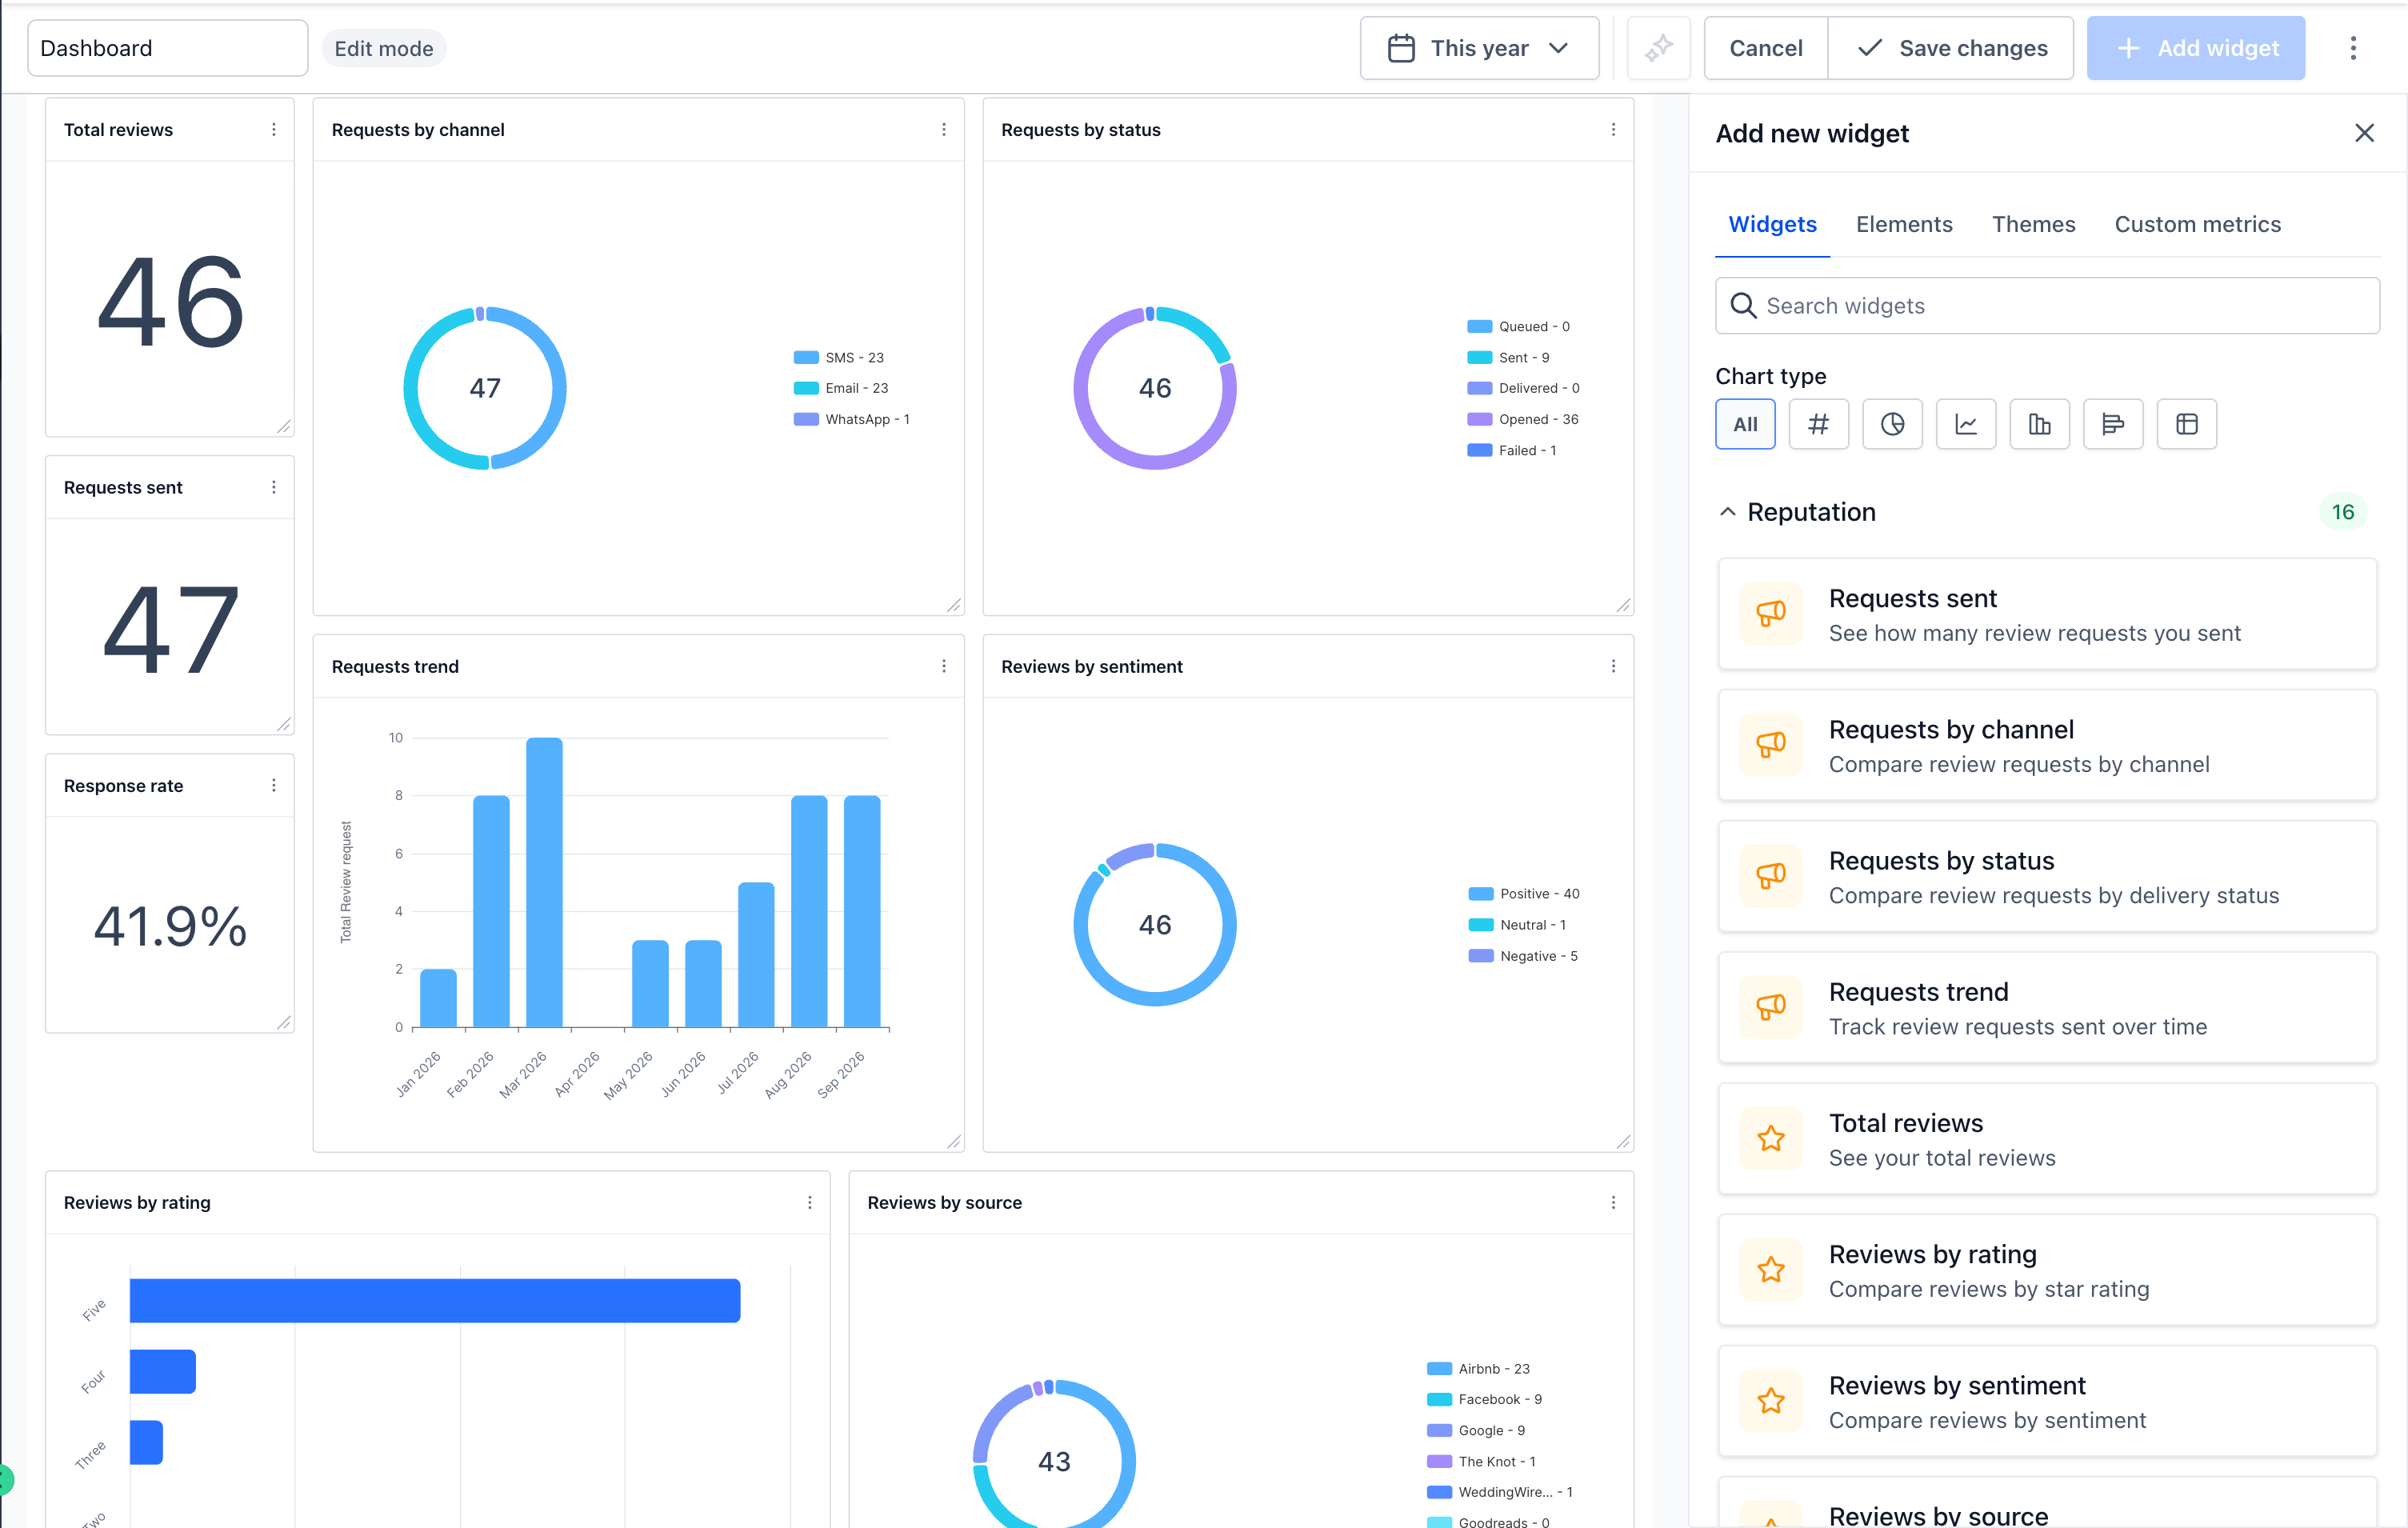Open Requests by status widget options menu
This screenshot has width=2408, height=1528.
[x=1613, y=129]
